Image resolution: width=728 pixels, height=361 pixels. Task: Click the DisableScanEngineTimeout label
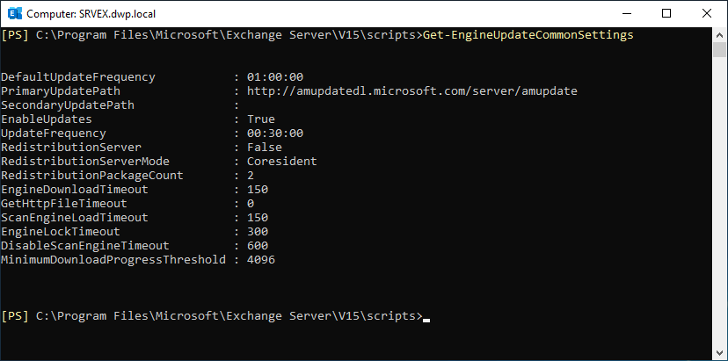85,246
